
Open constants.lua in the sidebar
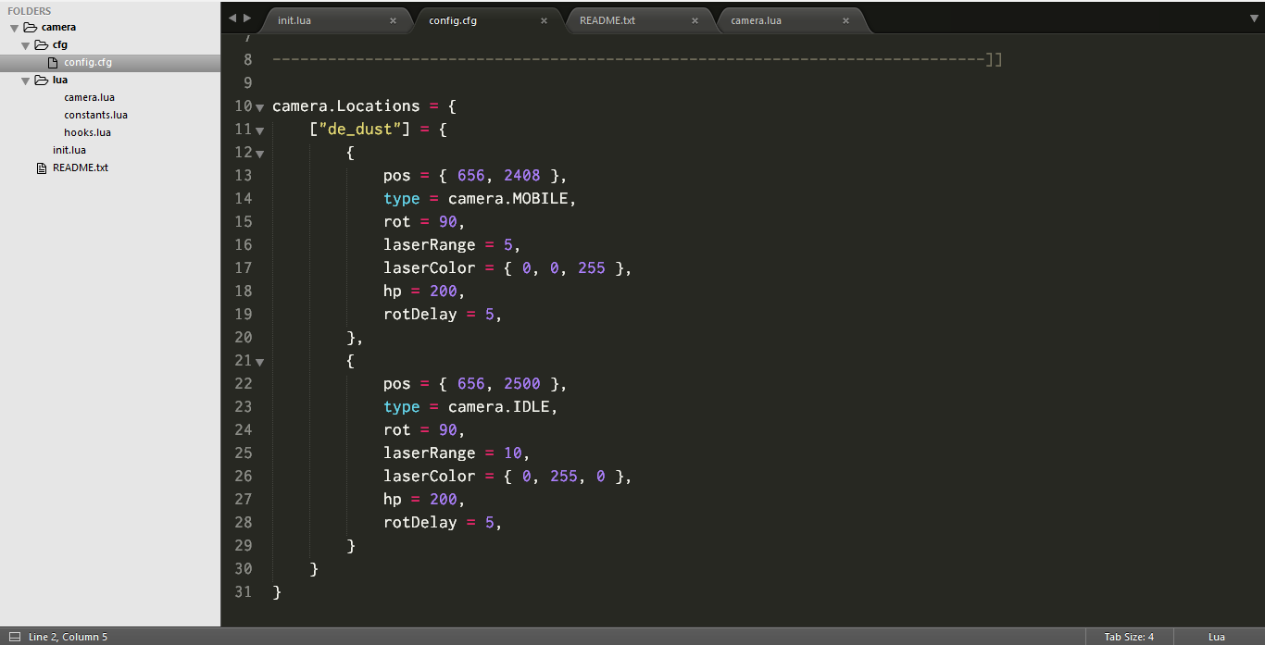click(95, 115)
